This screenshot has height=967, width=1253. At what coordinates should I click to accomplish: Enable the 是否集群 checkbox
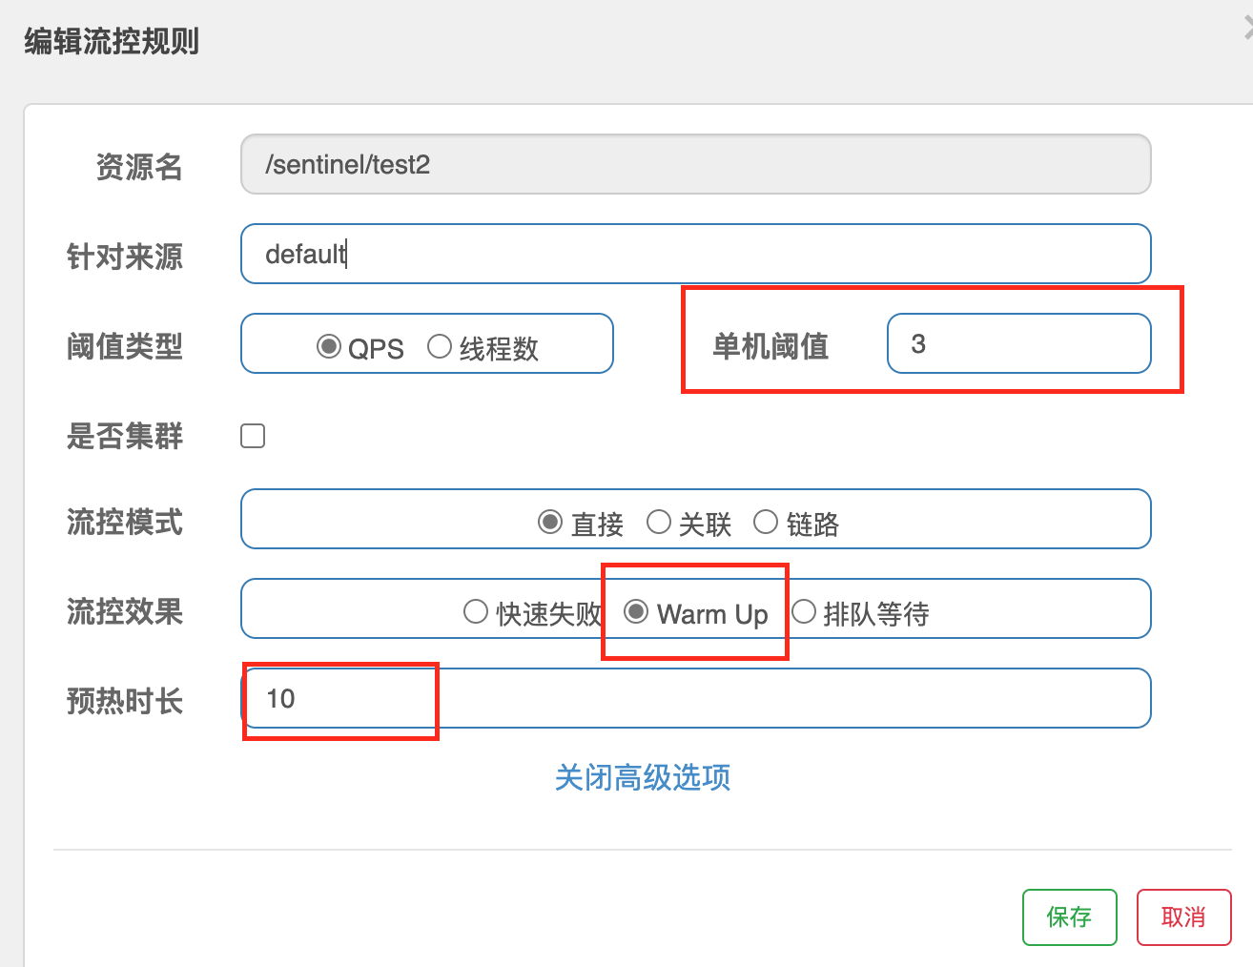click(x=253, y=436)
